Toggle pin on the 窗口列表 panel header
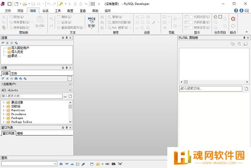Viewport: 251px width, 168px height. click(x=67, y=127)
